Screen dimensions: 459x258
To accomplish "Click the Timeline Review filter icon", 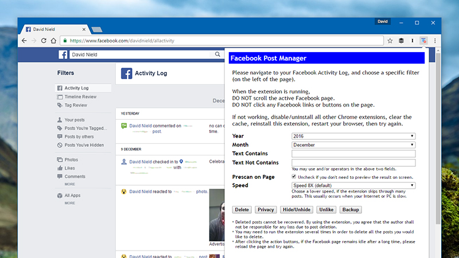I will (x=60, y=97).
